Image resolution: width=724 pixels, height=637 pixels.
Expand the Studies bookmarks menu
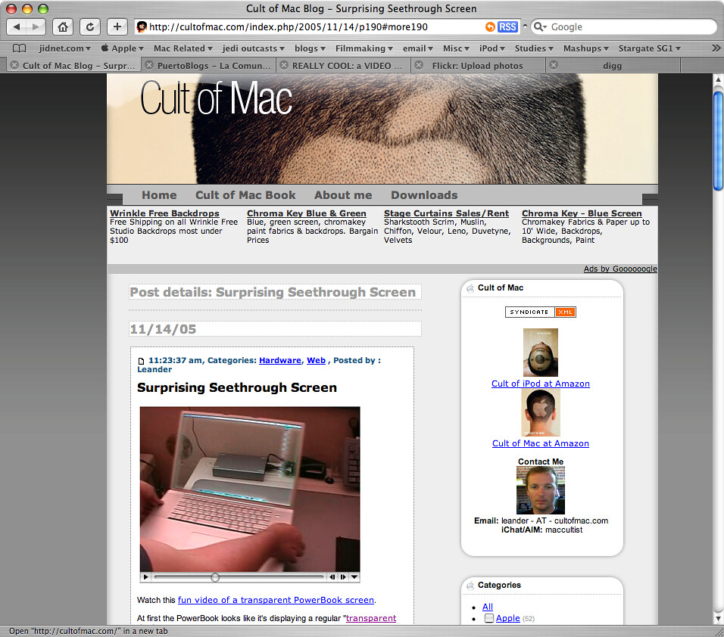click(534, 48)
